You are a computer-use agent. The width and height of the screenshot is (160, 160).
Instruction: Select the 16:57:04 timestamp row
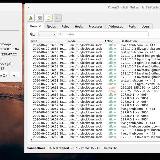point(50,119)
